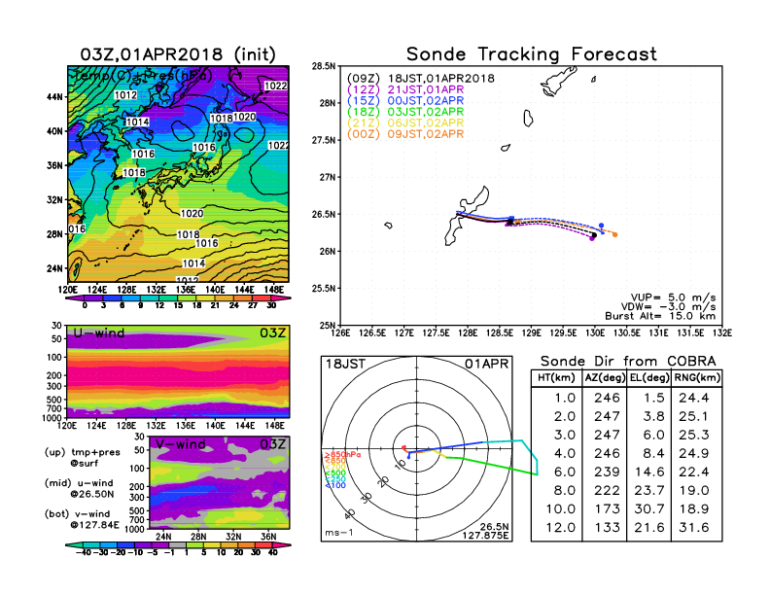The height and width of the screenshot is (595, 770).
Task: Click the '03Z,01APR2018 (init)' chart title
Action: (x=178, y=54)
